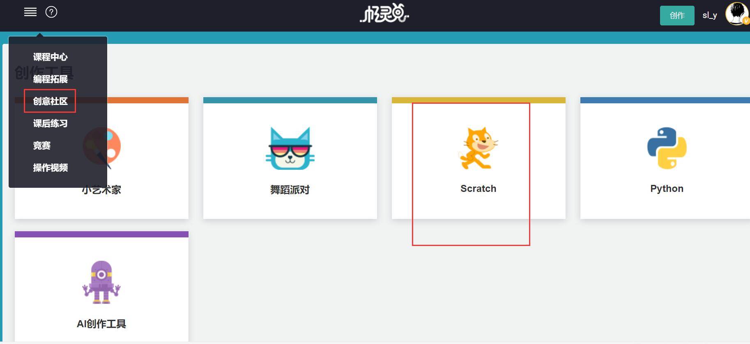The width and height of the screenshot is (750, 344).
Task: Open the hamburger menu icon
Action: (30, 12)
